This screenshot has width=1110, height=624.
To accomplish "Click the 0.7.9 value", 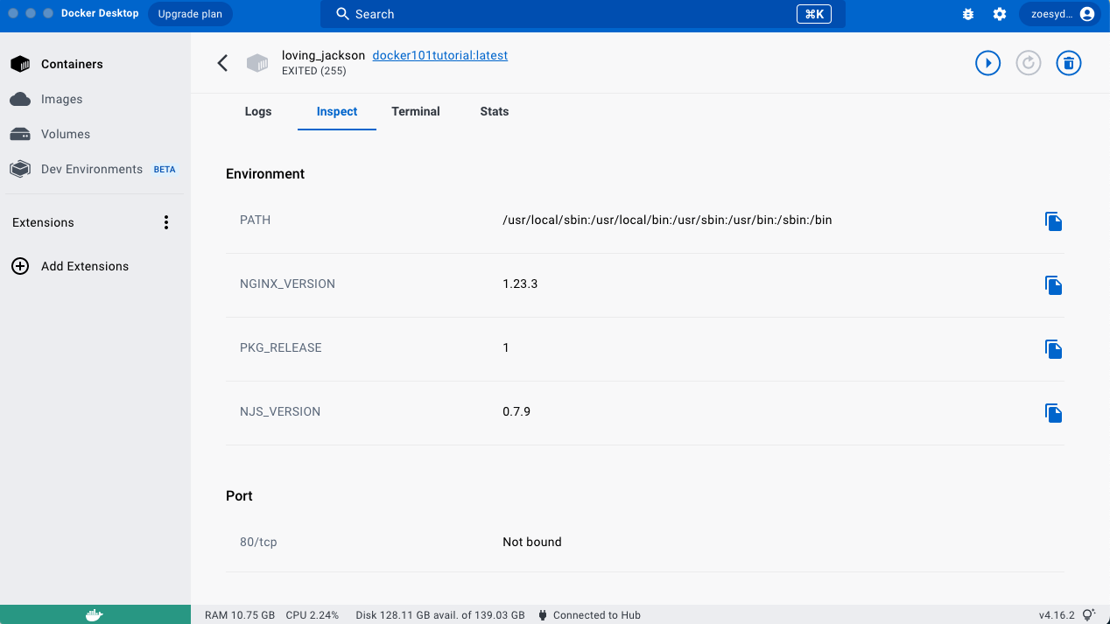I will (516, 411).
